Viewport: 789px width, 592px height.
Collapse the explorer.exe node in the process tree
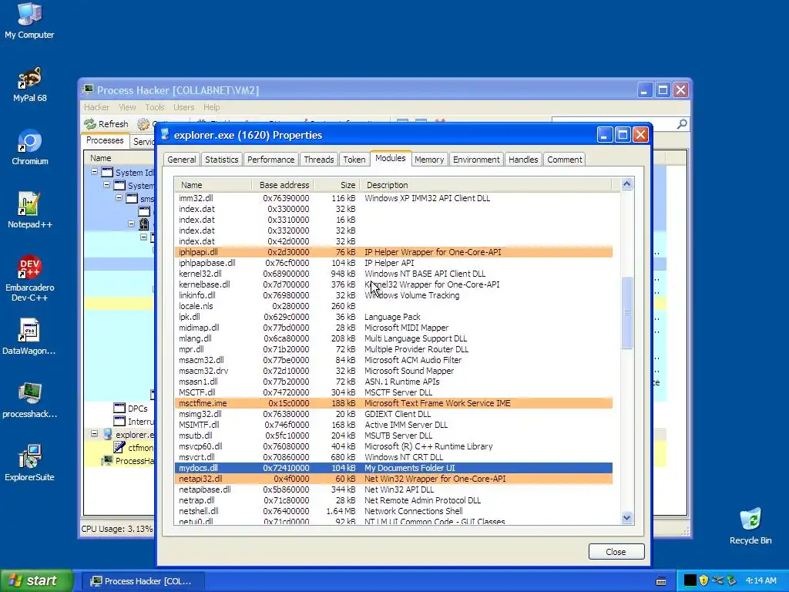[94, 434]
